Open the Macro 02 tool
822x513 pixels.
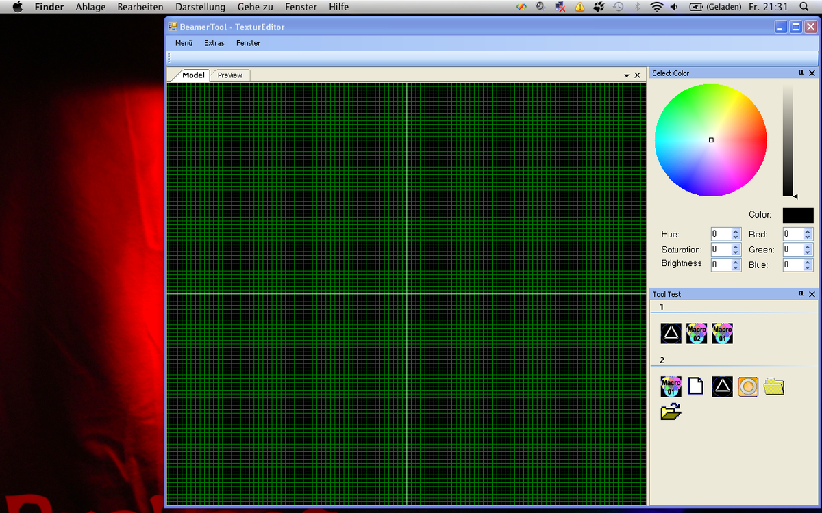697,333
